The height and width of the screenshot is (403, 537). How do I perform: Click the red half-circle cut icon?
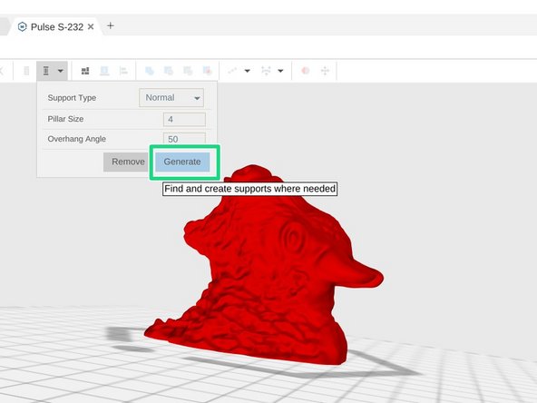[305, 71]
